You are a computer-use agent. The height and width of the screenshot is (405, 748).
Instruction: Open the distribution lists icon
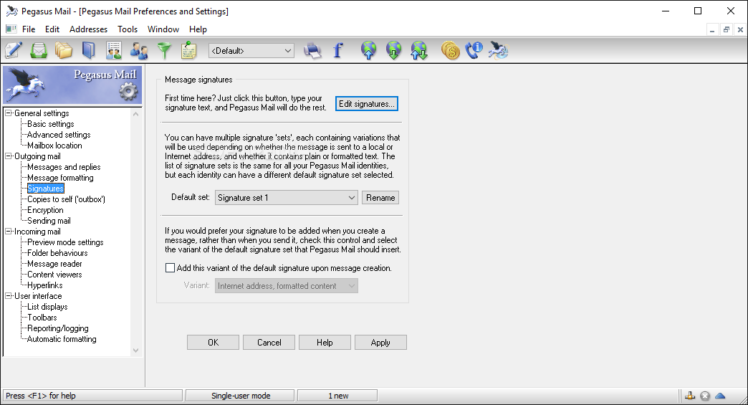tap(114, 50)
